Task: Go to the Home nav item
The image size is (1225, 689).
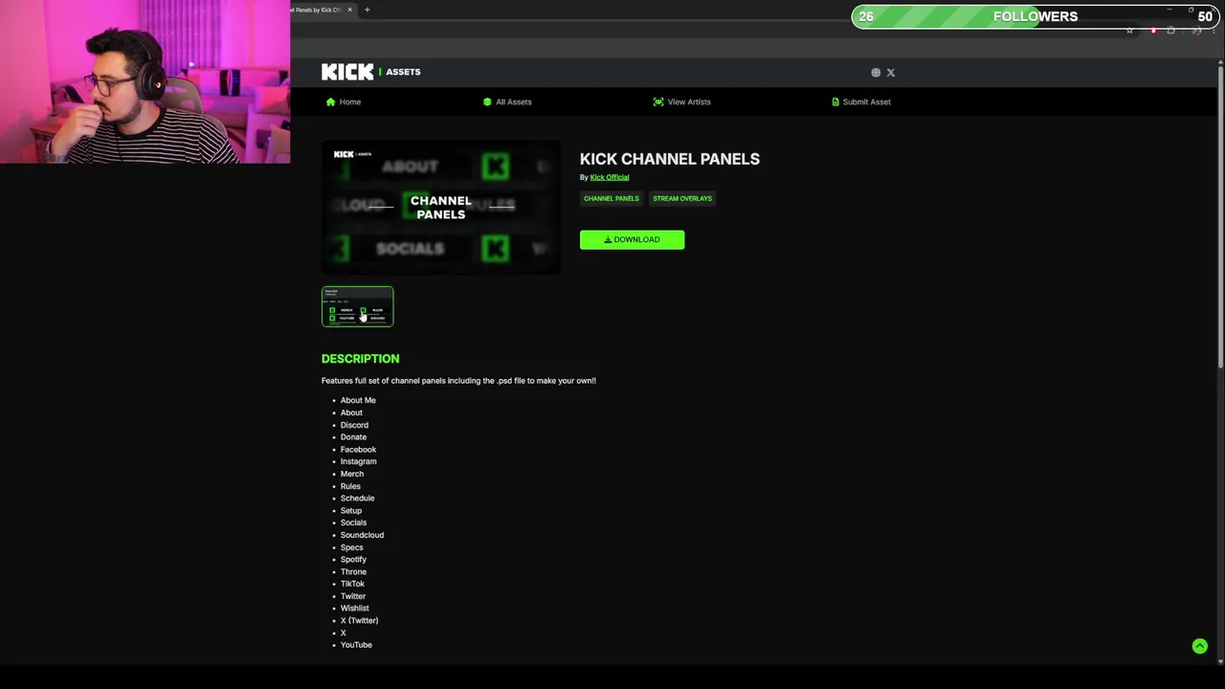Action: (x=344, y=101)
